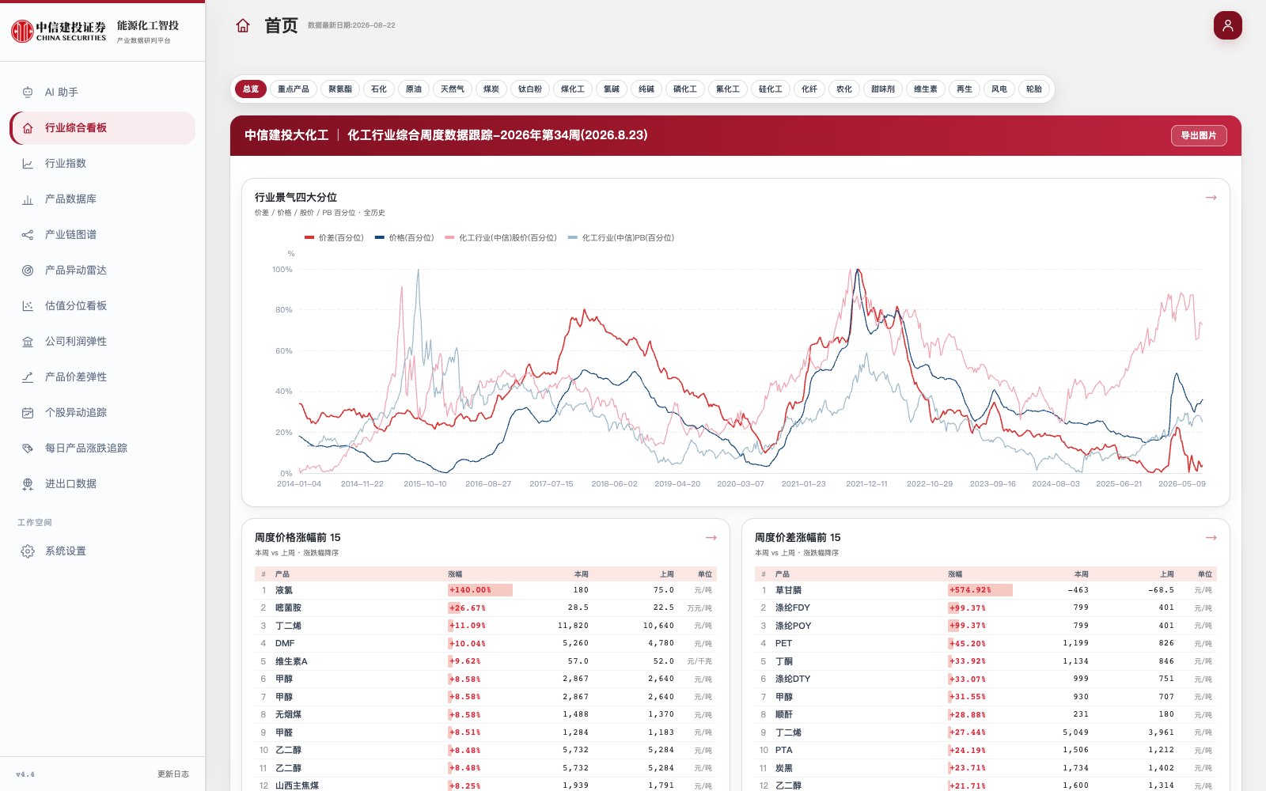Open the 化纤 tab
The width and height of the screenshot is (1266, 791).
pyautogui.click(x=809, y=89)
